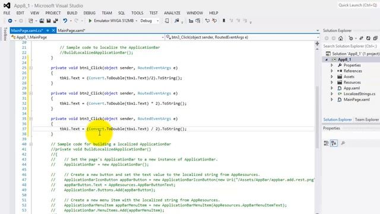Viewport: 380px width, 214px height.
Task: Open the Toolbox side panel
Action: (5, 34)
